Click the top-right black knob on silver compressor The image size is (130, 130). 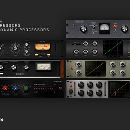pos(99,84)
